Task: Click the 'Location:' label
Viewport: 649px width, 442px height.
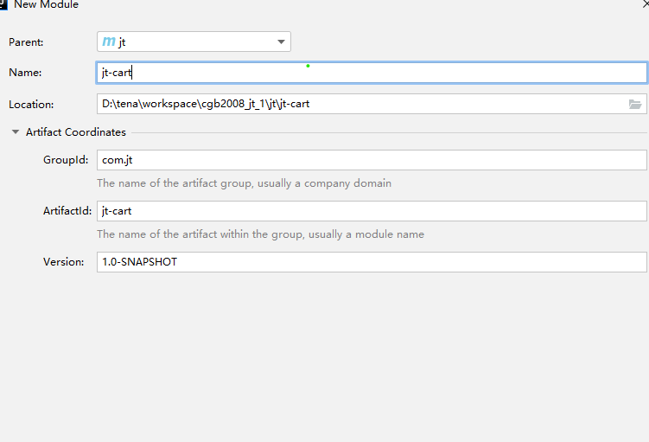Action: pyautogui.click(x=31, y=105)
